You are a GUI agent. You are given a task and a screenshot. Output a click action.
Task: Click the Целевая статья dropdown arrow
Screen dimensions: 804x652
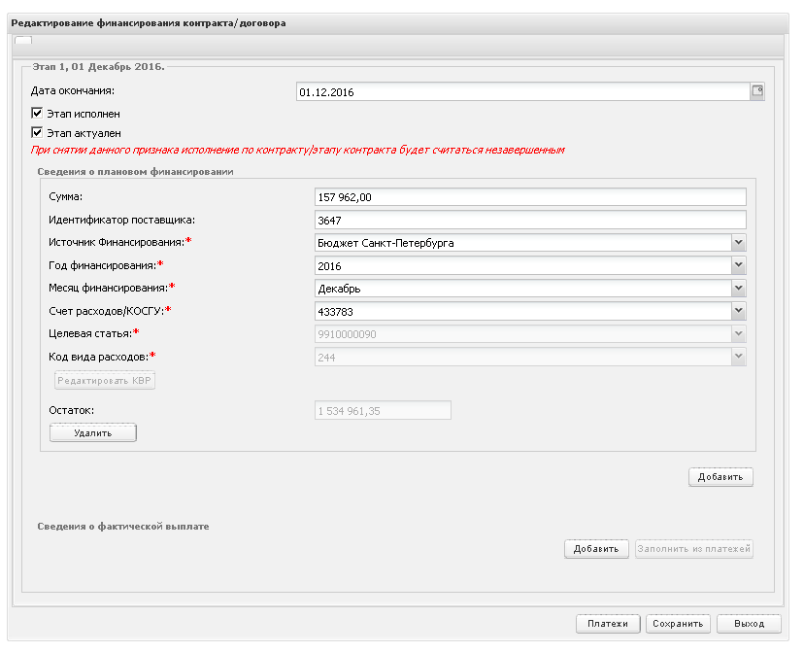[738, 333]
